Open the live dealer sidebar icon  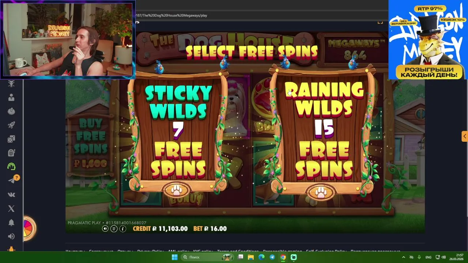point(11,98)
